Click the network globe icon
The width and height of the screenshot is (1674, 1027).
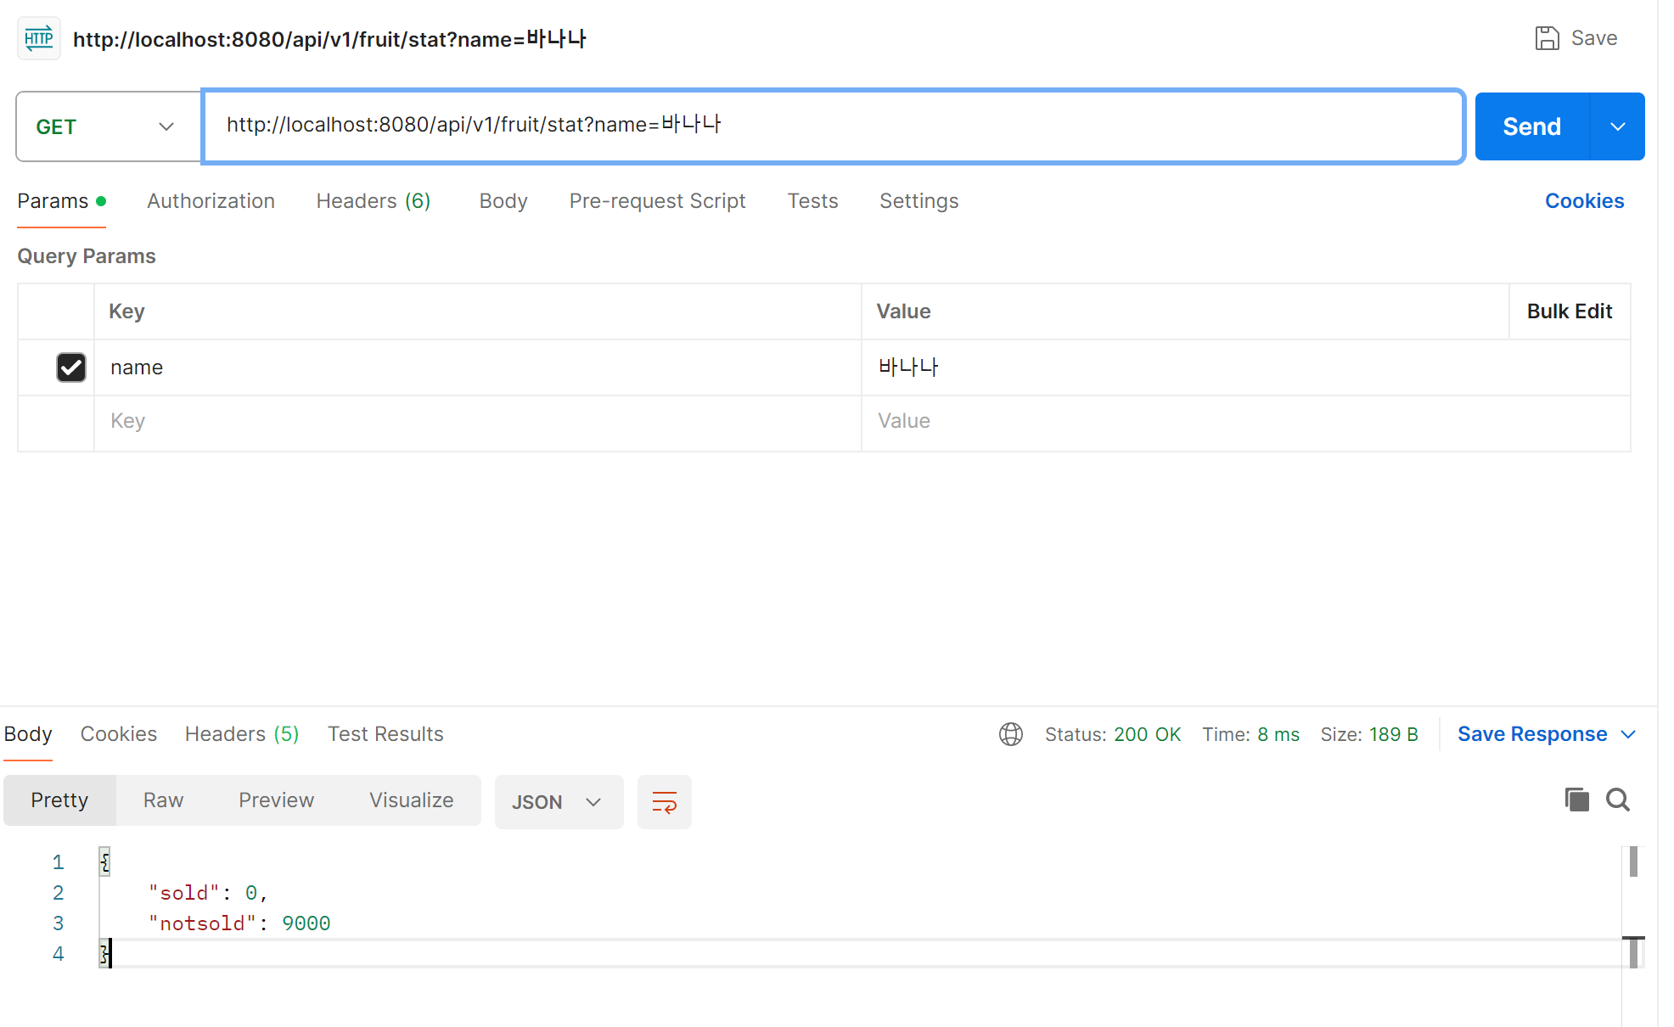1010,734
